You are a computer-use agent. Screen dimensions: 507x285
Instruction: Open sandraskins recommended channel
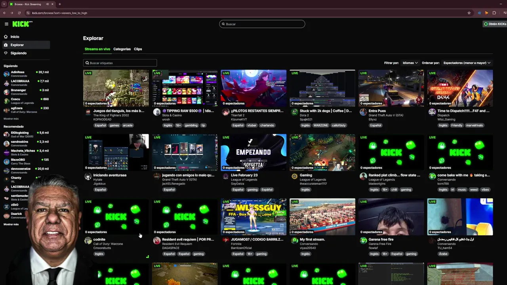[26, 143]
